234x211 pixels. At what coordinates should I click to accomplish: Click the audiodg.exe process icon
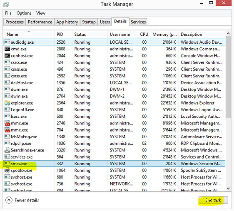[x=7, y=42]
